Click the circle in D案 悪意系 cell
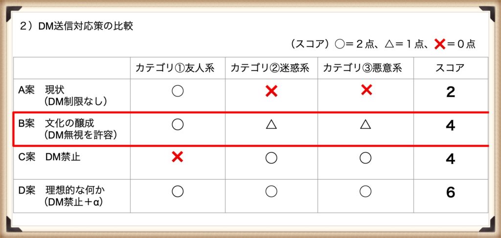 (x=365, y=191)
